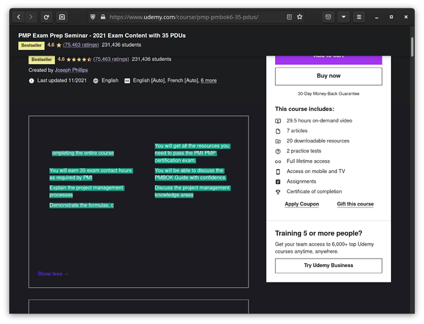
Task: Open the browser hamburger menu
Action: coord(359,17)
